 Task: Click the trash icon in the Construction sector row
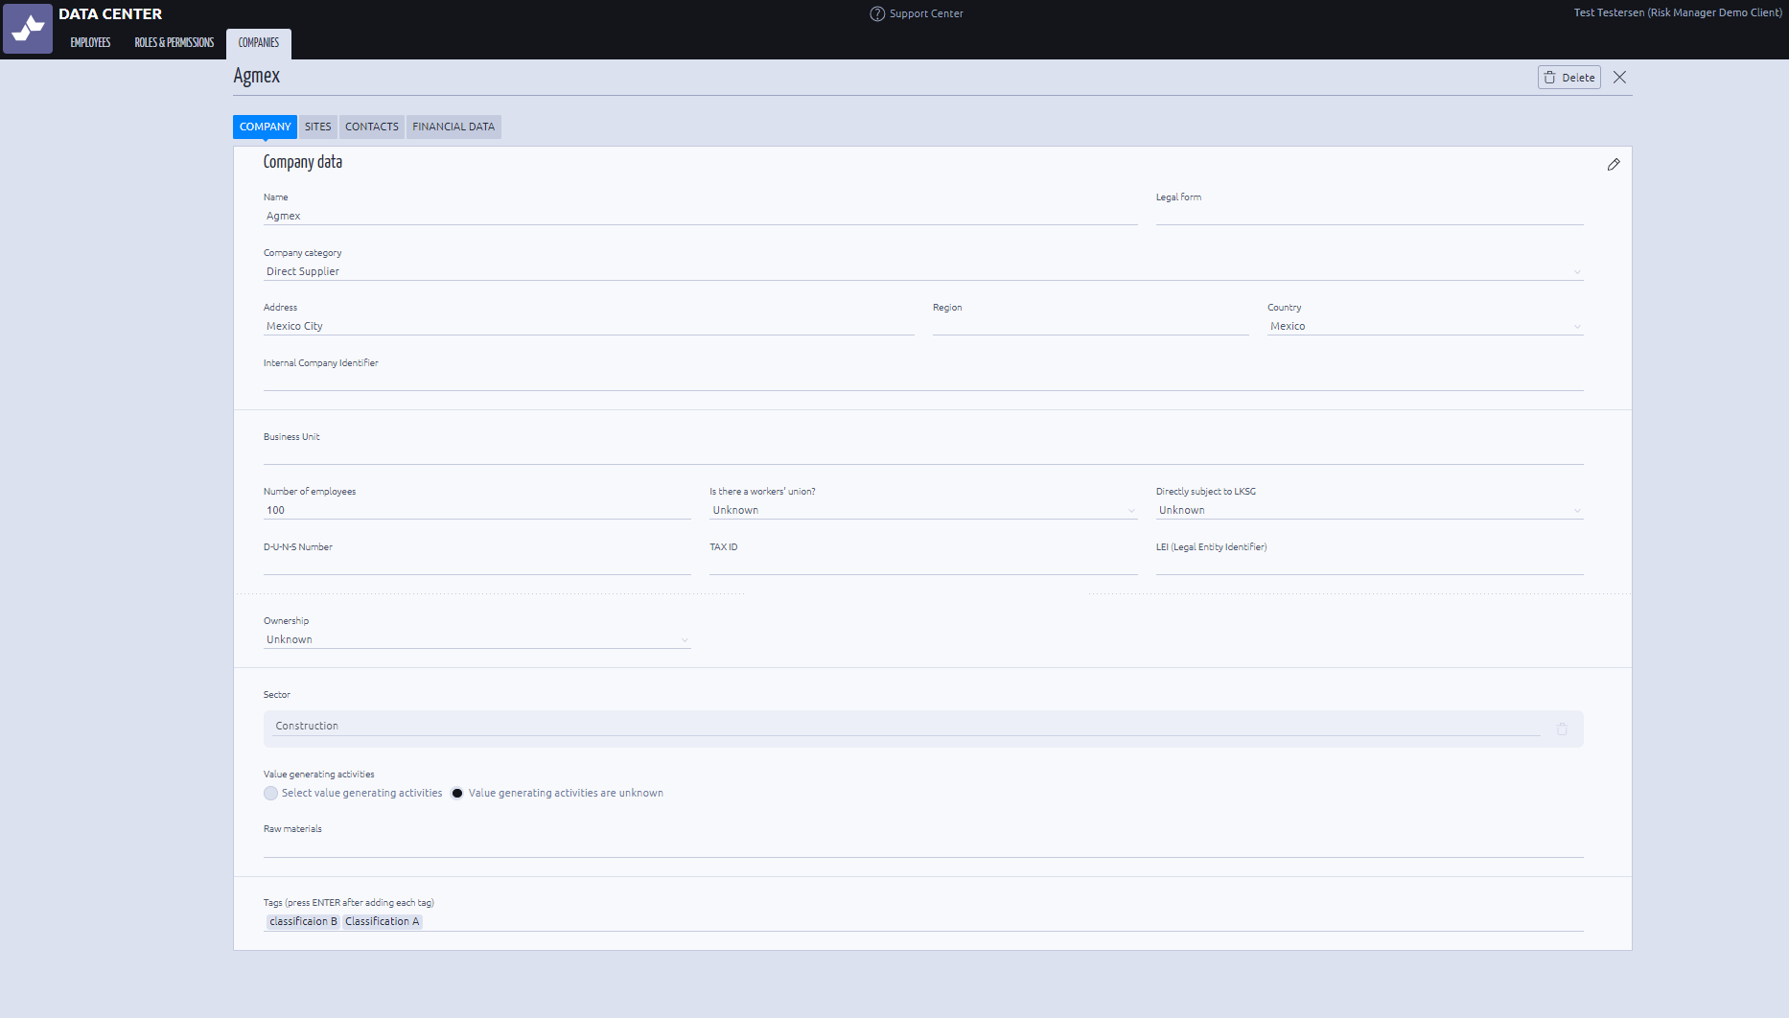1562,729
